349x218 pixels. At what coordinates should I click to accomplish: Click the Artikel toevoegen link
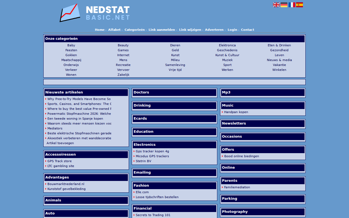tap(60, 143)
